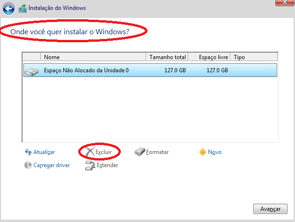Choose the Estender option
Viewport: 295px width, 222px height.
point(107,165)
